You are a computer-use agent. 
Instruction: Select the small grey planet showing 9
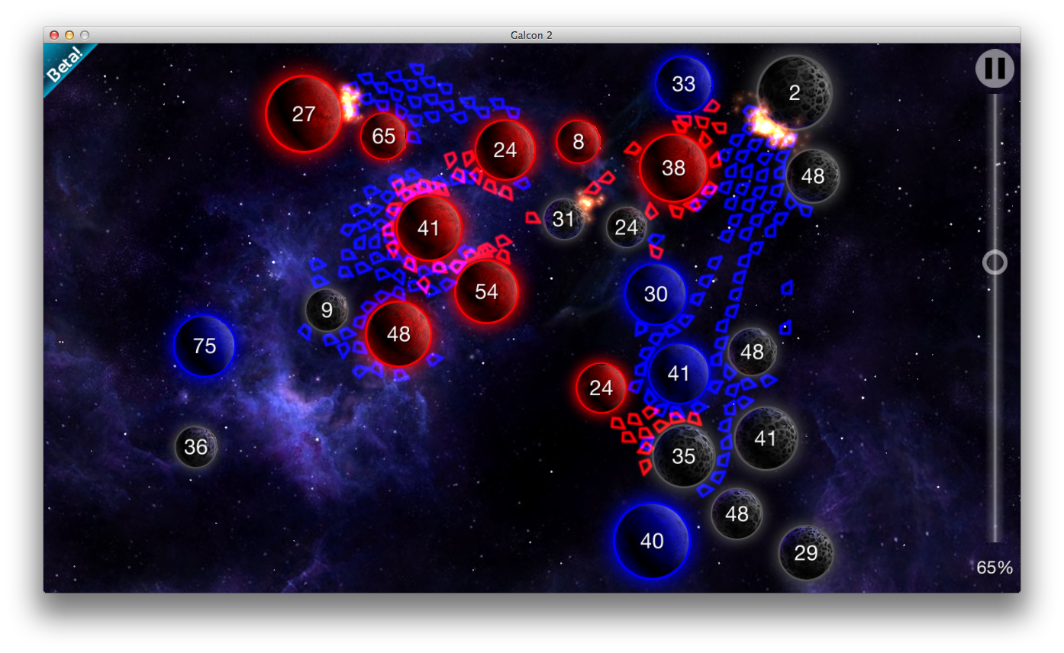point(327,310)
